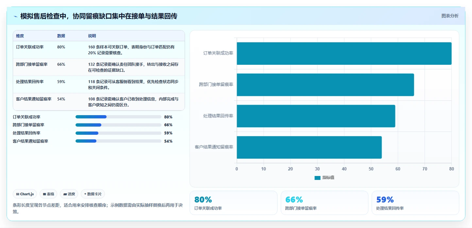Click the 客户结果通知留痕率 chart axis label
The image size is (472, 228).
click(x=214, y=147)
